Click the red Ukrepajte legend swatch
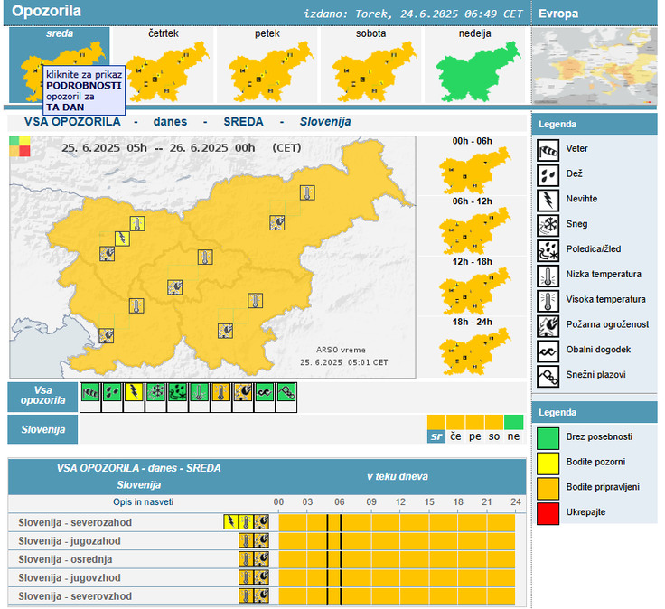The image size is (665, 609). click(548, 513)
